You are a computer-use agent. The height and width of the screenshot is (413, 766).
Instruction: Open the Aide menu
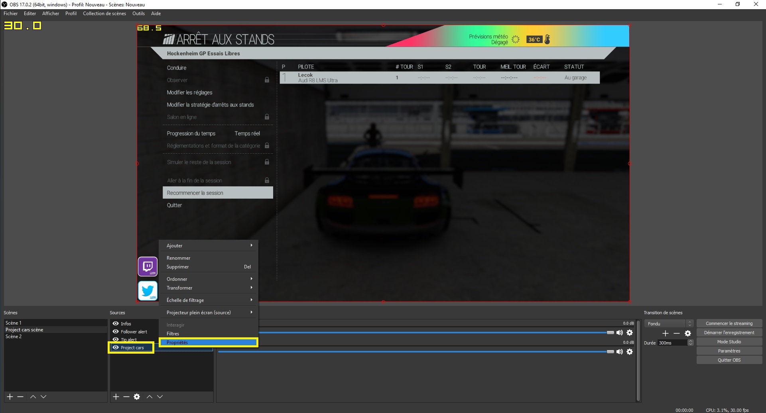(x=156, y=14)
